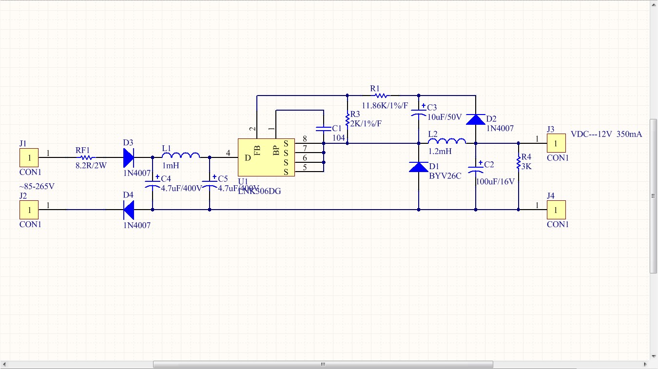Click the "1N4007" text under D4

coord(137,225)
